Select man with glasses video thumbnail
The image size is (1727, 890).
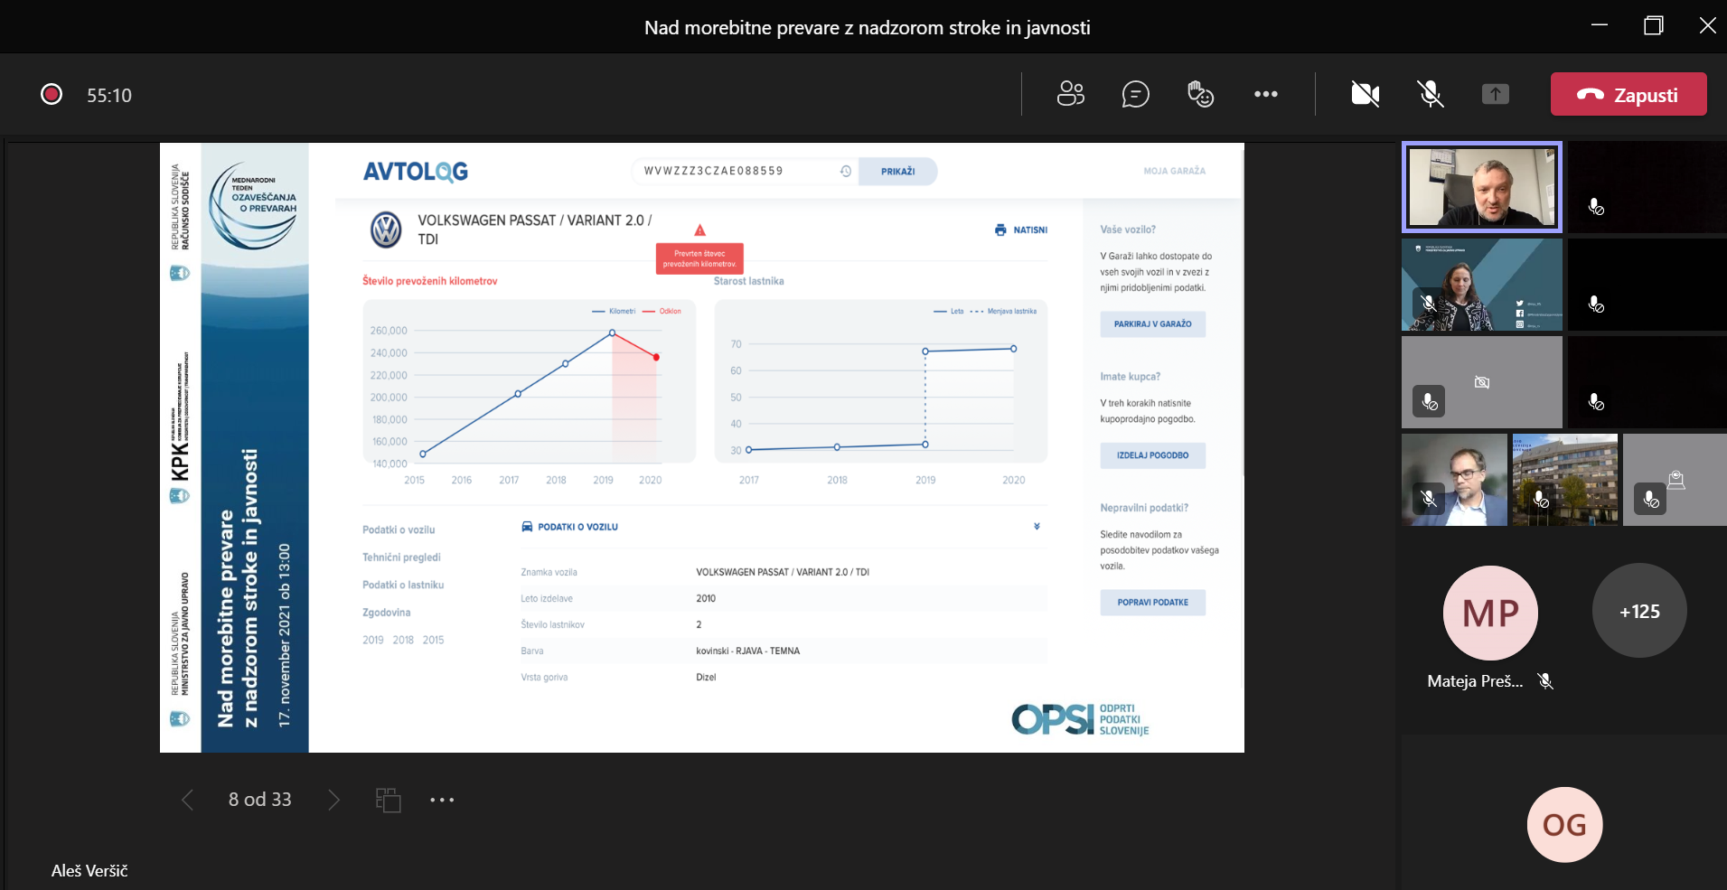(x=1454, y=480)
